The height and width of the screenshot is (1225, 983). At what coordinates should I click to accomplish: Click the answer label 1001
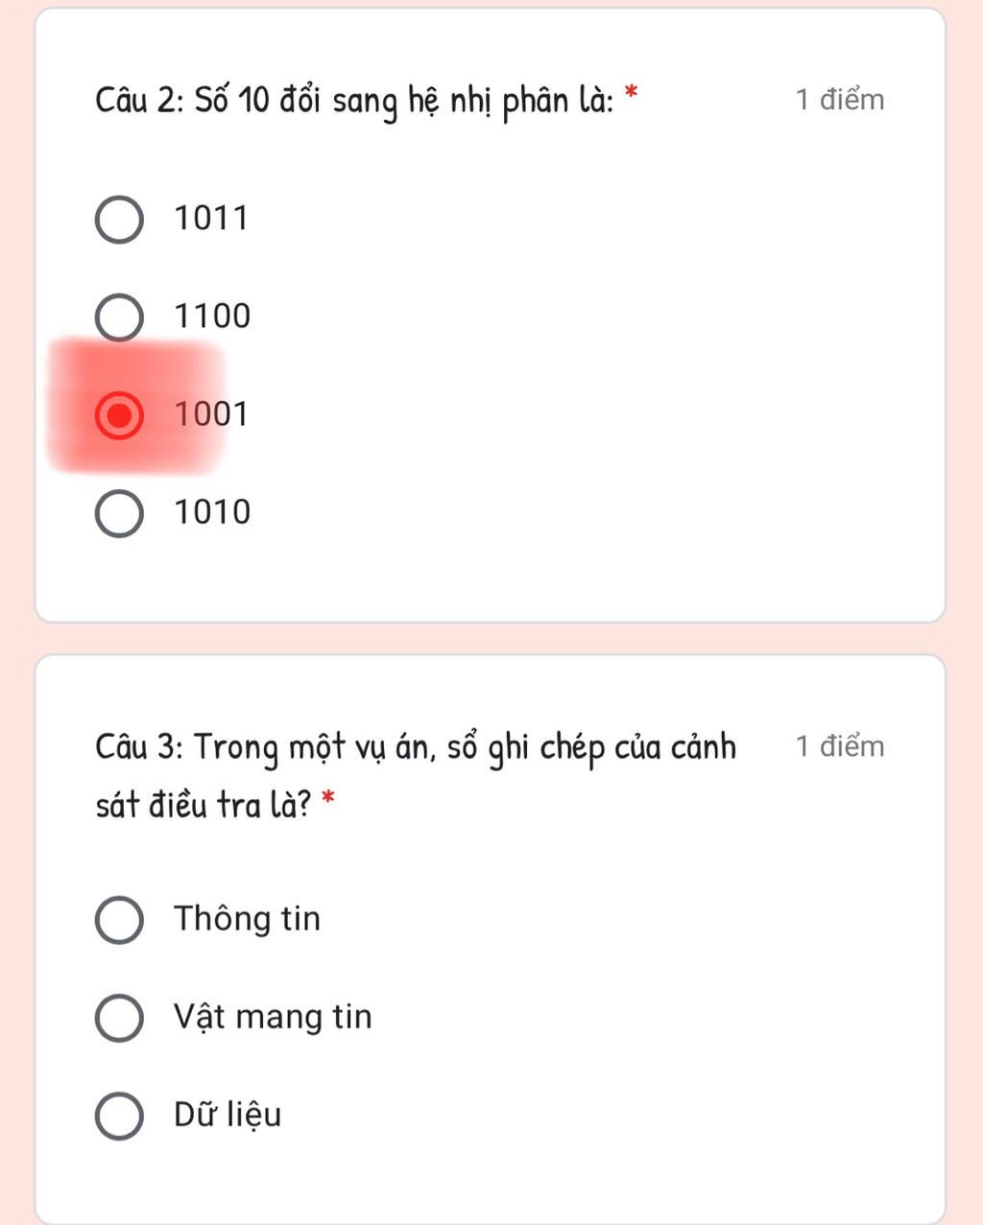(211, 413)
